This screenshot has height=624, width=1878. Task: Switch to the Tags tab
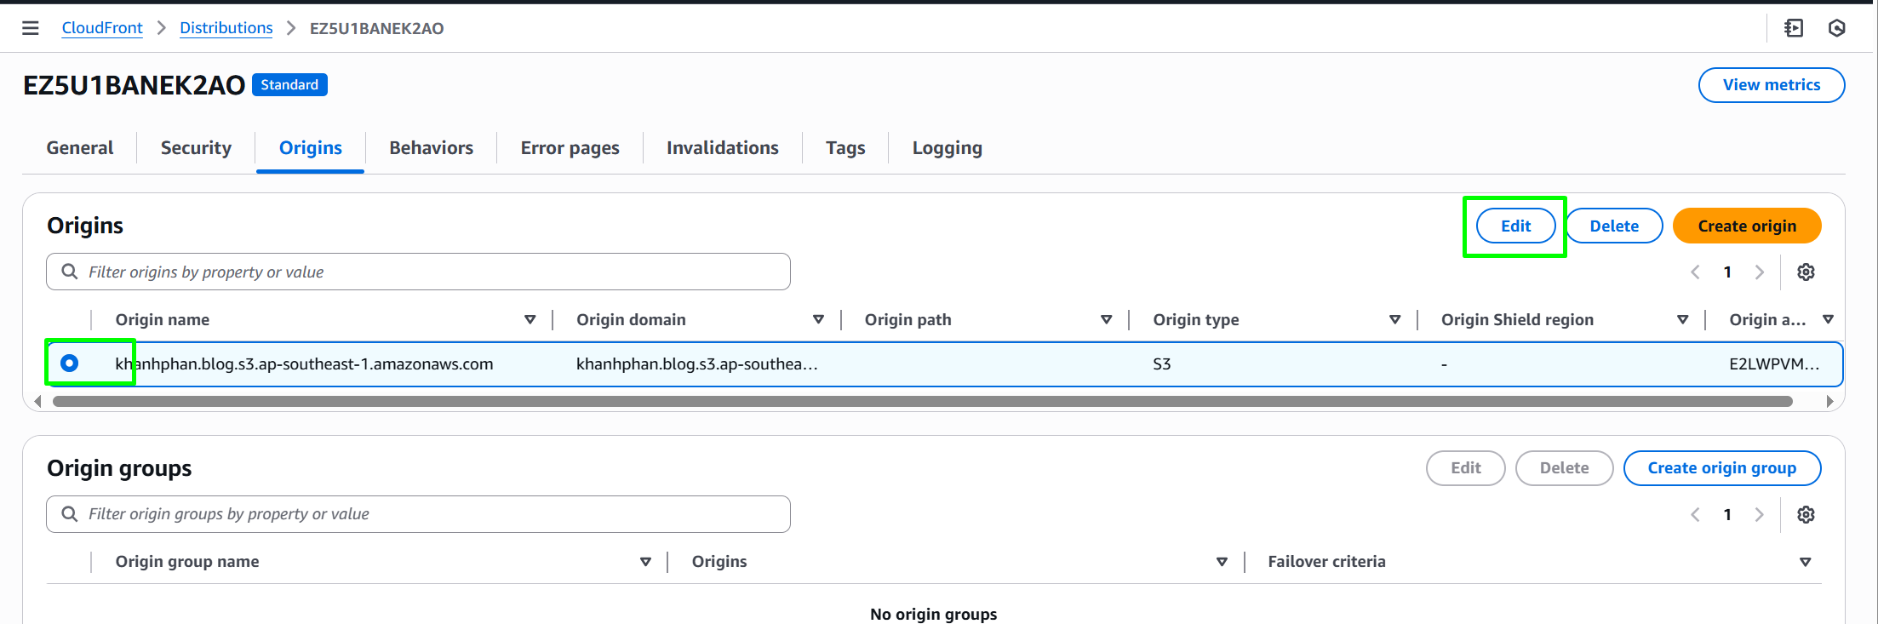pos(845,148)
